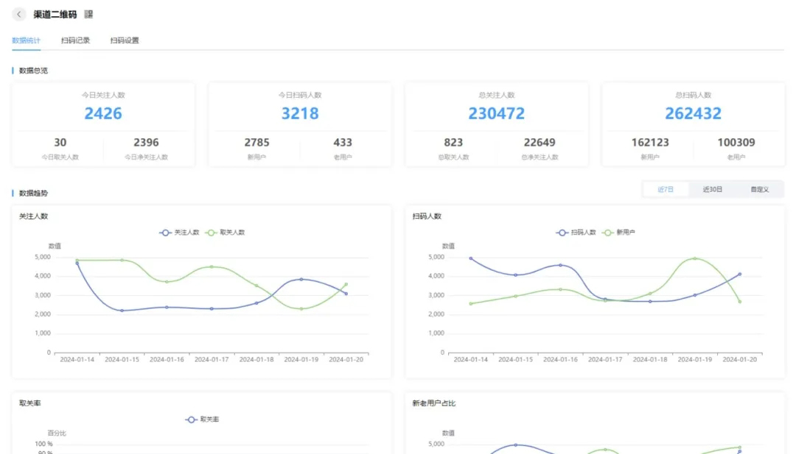Click the 总取关人数 value 823
796x454 pixels.
453,143
